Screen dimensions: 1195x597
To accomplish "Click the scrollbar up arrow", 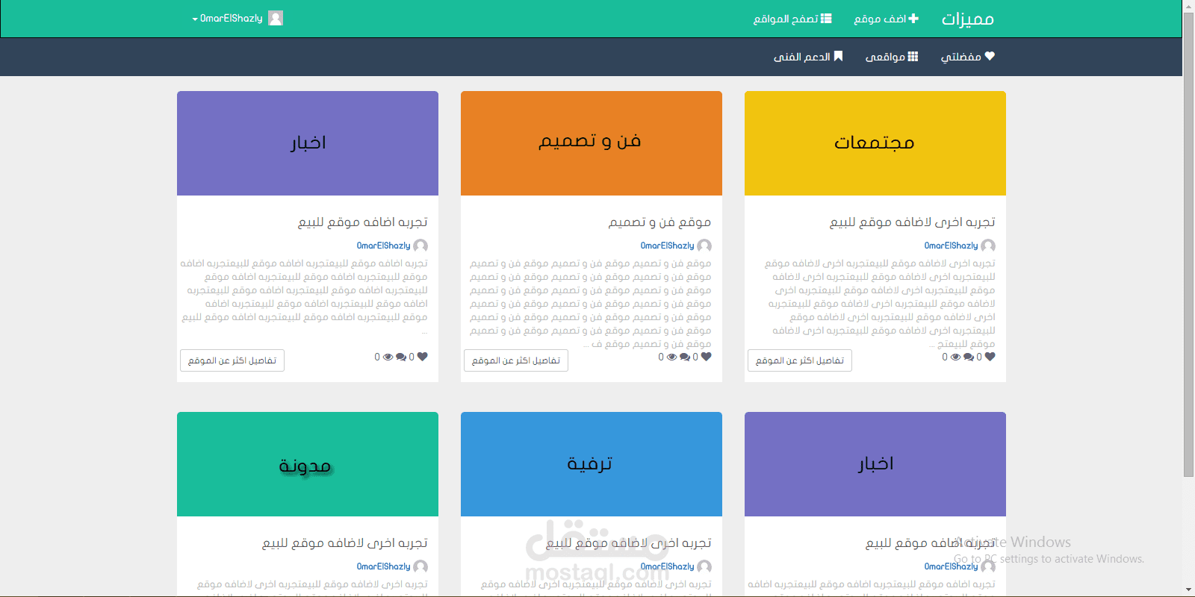I will [x=1188, y=5].
